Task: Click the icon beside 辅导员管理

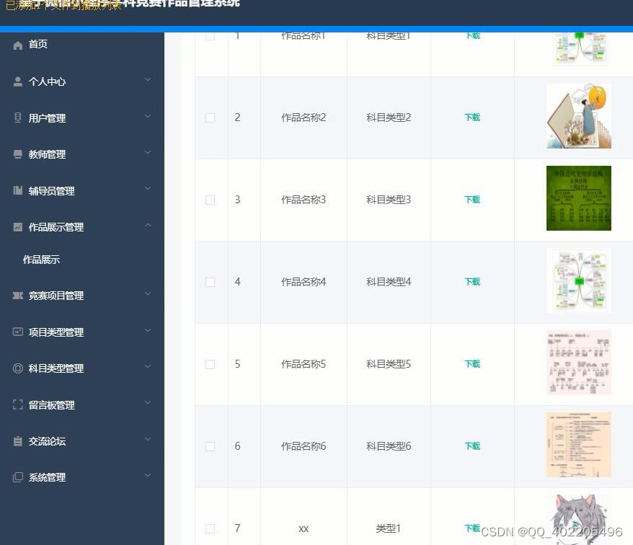Action: point(18,190)
